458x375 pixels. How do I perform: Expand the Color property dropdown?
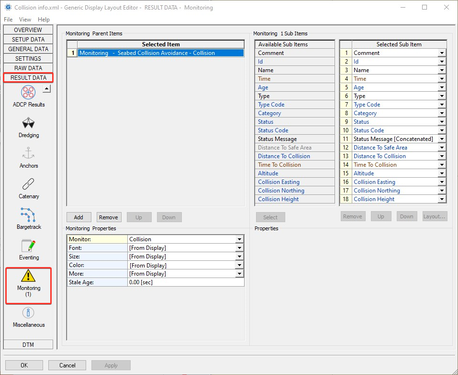point(239,265)
